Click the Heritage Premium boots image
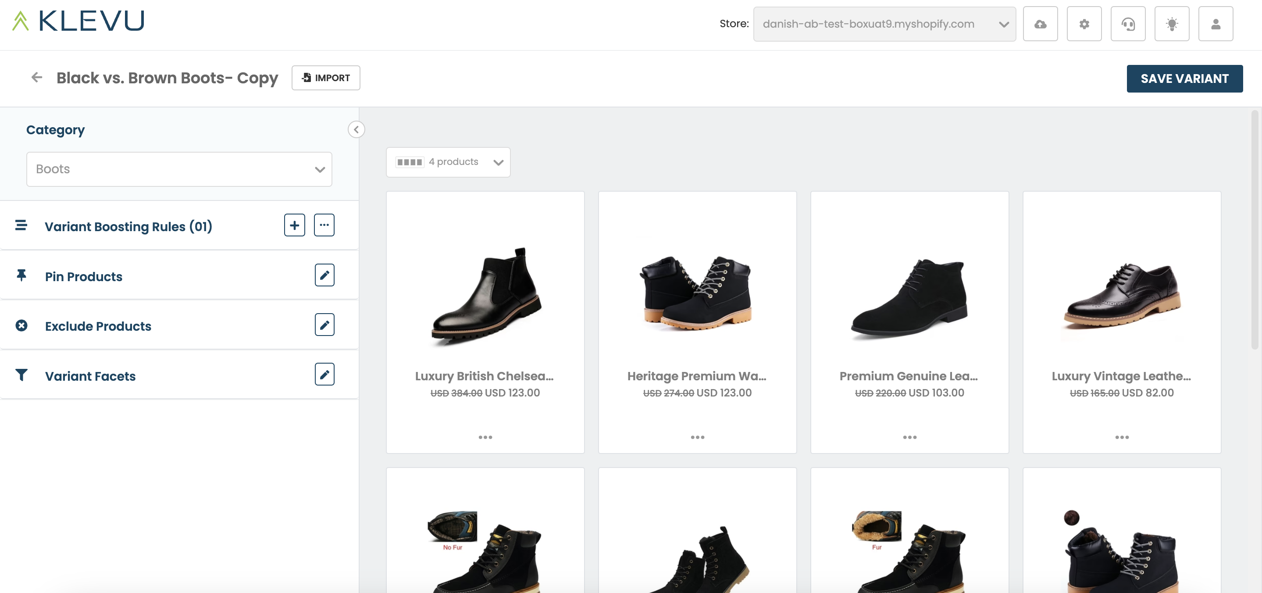 click(697, 293)
